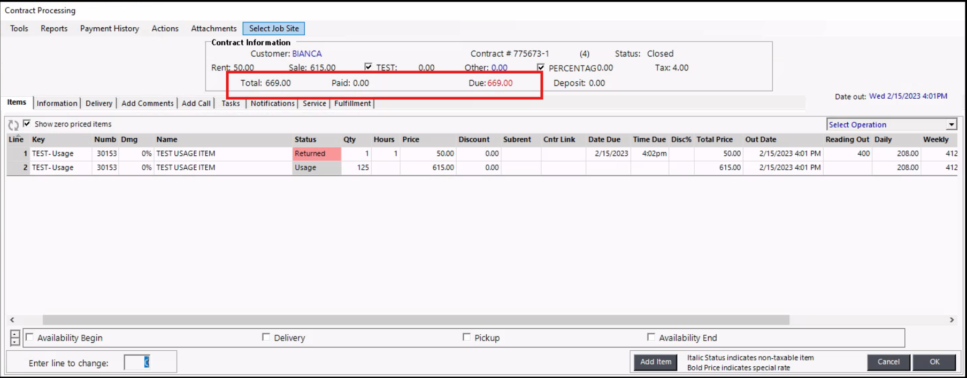Uncheck the PERCENTAG checkbox
Image resolution: width=967 pixels, height=378 pixels.
click(541, 68)
